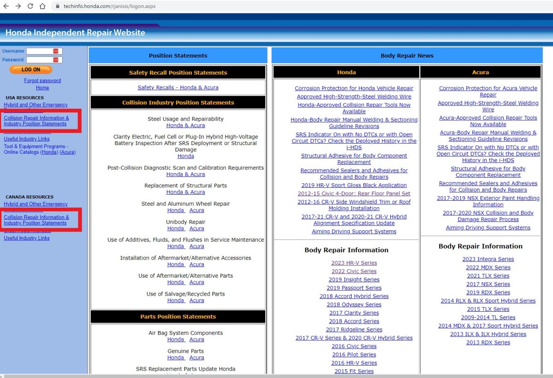Open the browser home page icon

point(43,7)
